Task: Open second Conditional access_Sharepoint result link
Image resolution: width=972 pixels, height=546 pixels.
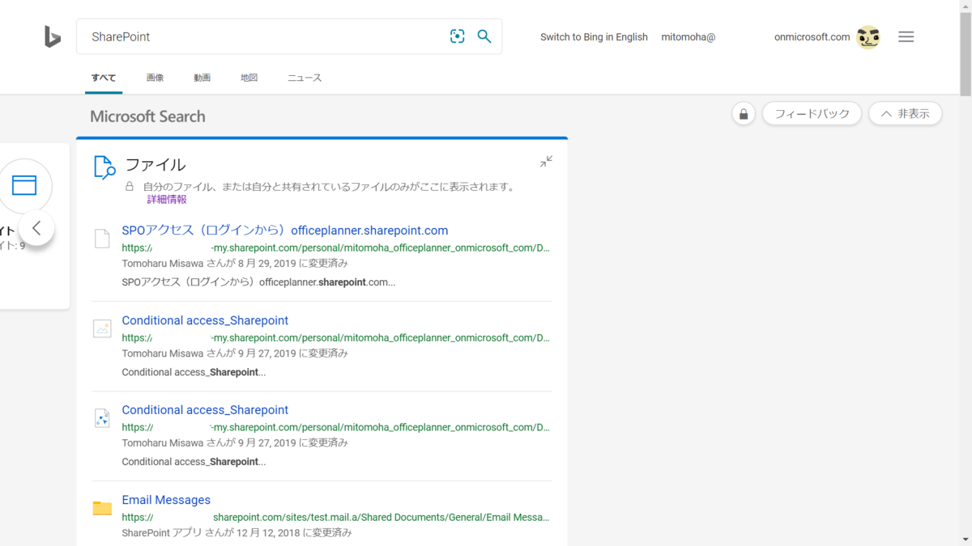Action: [x=205, y=410]
